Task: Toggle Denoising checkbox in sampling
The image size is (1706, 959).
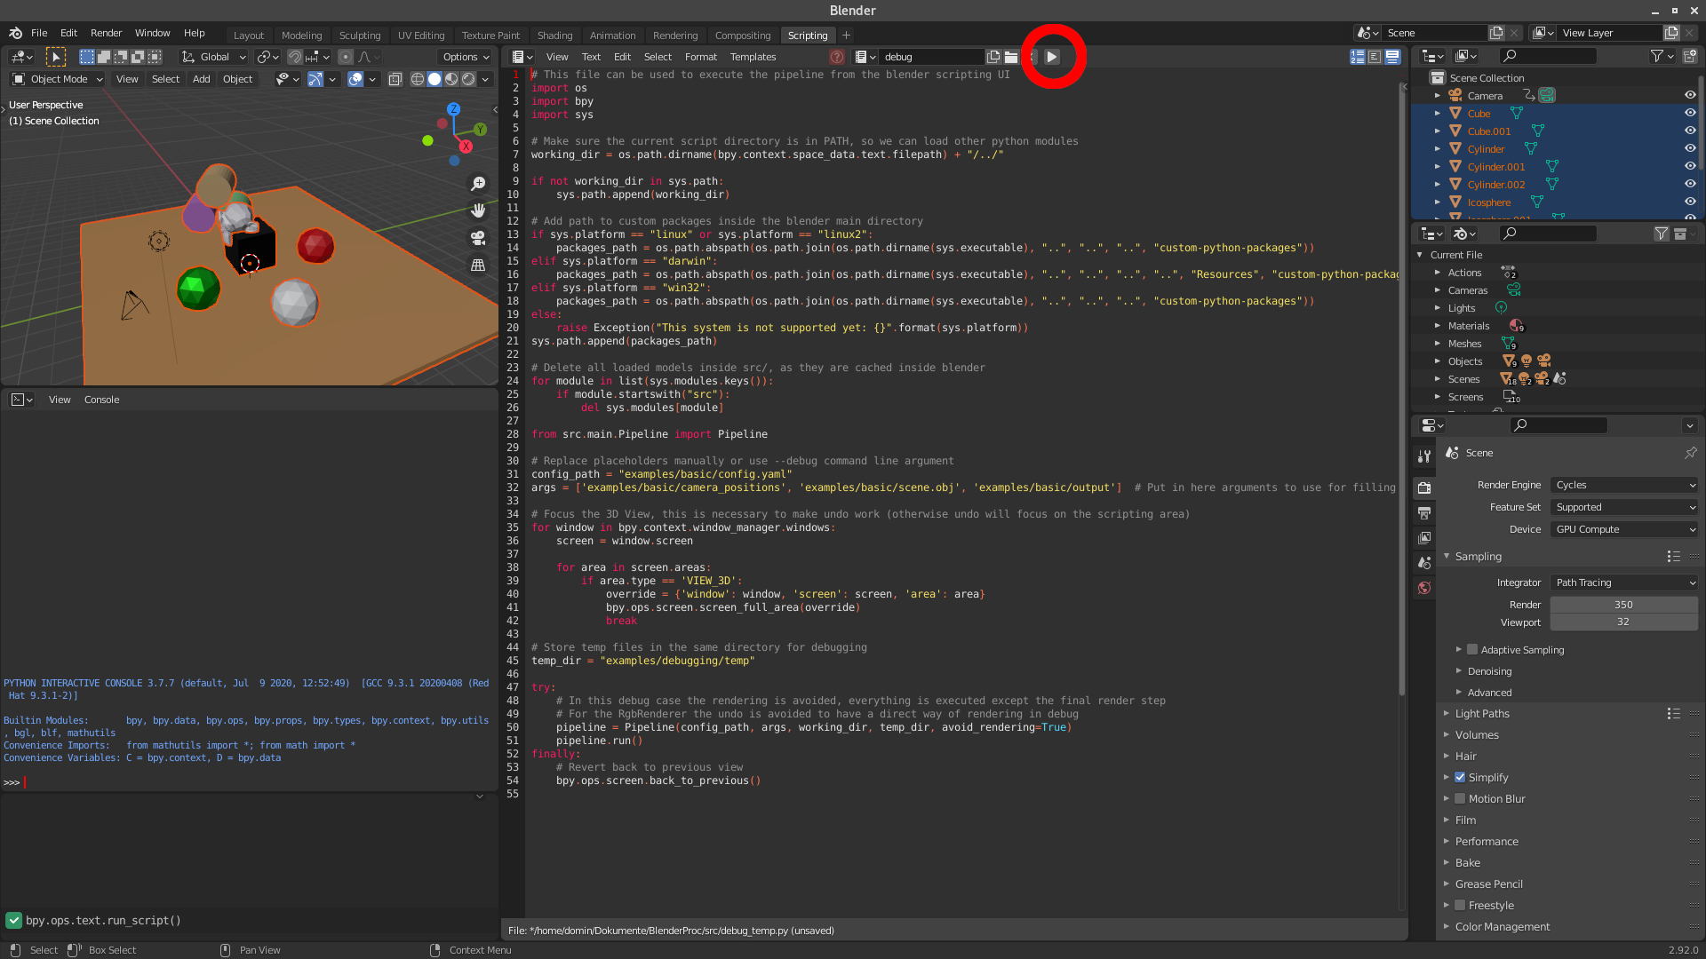Action: point(1490,671)
